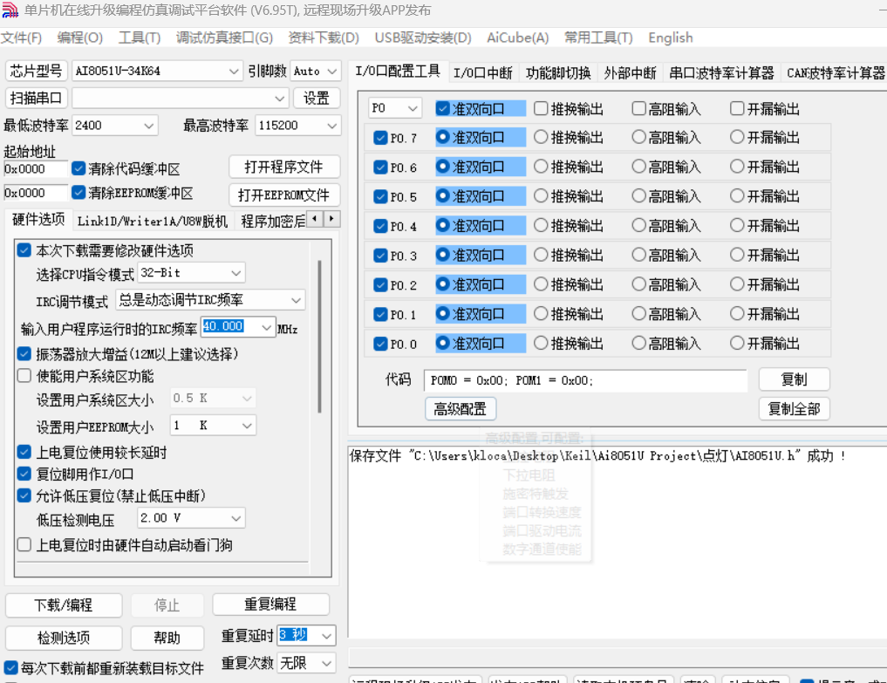This screenshot has width=887, height=683.
Task: Switch to 功能脚切换 tab
Action: [558, 73]
